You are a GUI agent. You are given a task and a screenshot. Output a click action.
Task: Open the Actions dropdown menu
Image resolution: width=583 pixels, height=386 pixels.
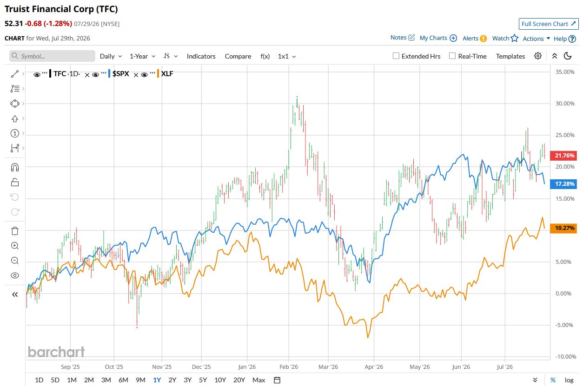tap(537, 39)
